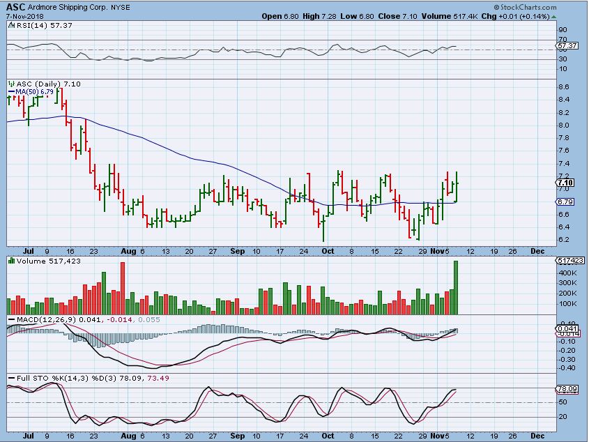Click the NYSE exchange label
The image size is (589, 442).
[120, 7]
